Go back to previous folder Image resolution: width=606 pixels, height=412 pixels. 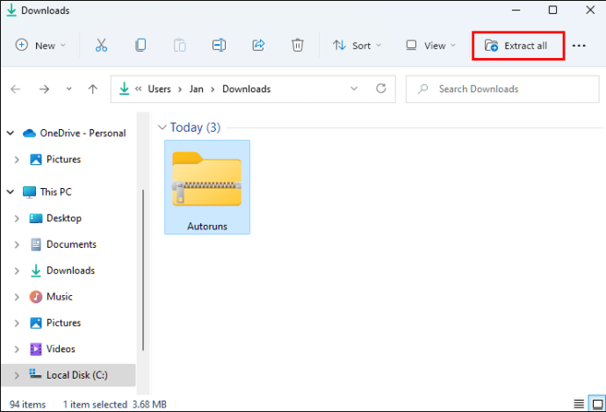click(x=17, y=89)
